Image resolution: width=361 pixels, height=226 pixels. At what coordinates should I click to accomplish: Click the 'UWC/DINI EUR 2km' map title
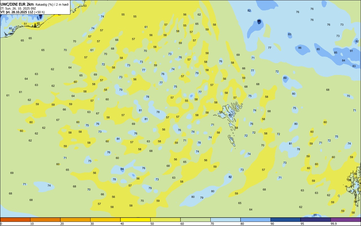pos(17,4)
